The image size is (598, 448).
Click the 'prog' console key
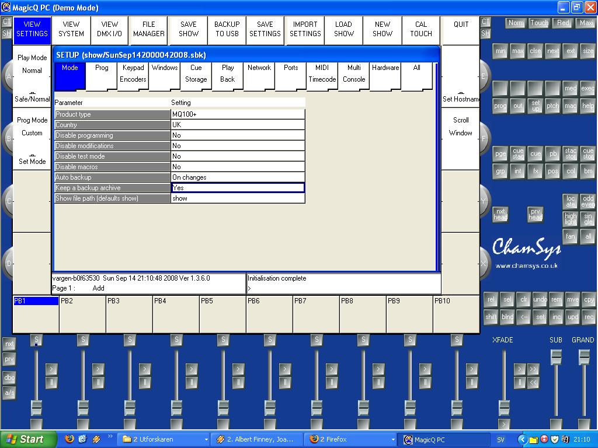coord(500,106)
